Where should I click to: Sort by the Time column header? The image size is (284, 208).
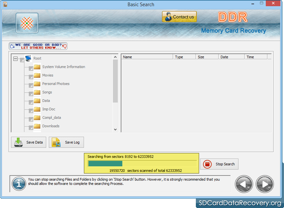click(256, 57)
